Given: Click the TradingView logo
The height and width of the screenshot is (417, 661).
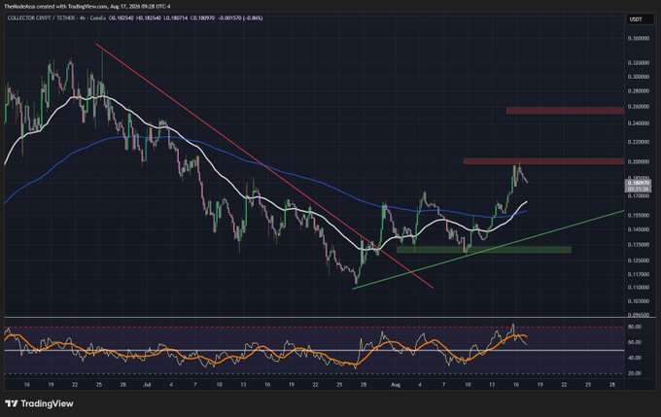Looking at the screenshot, I should (39, 403).
